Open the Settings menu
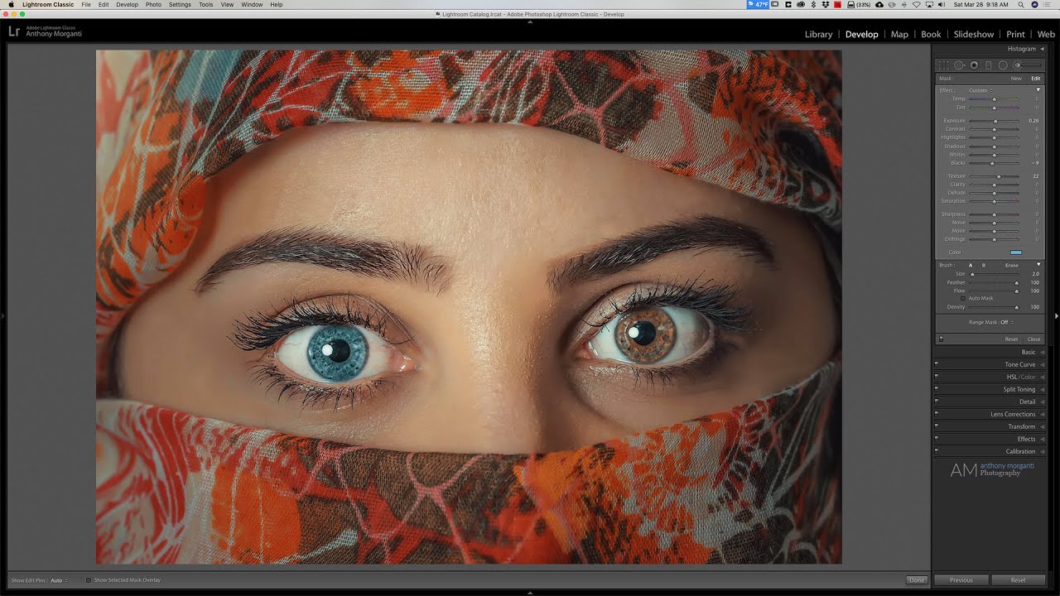This screenshot has width=1060, height=596. 180,4
